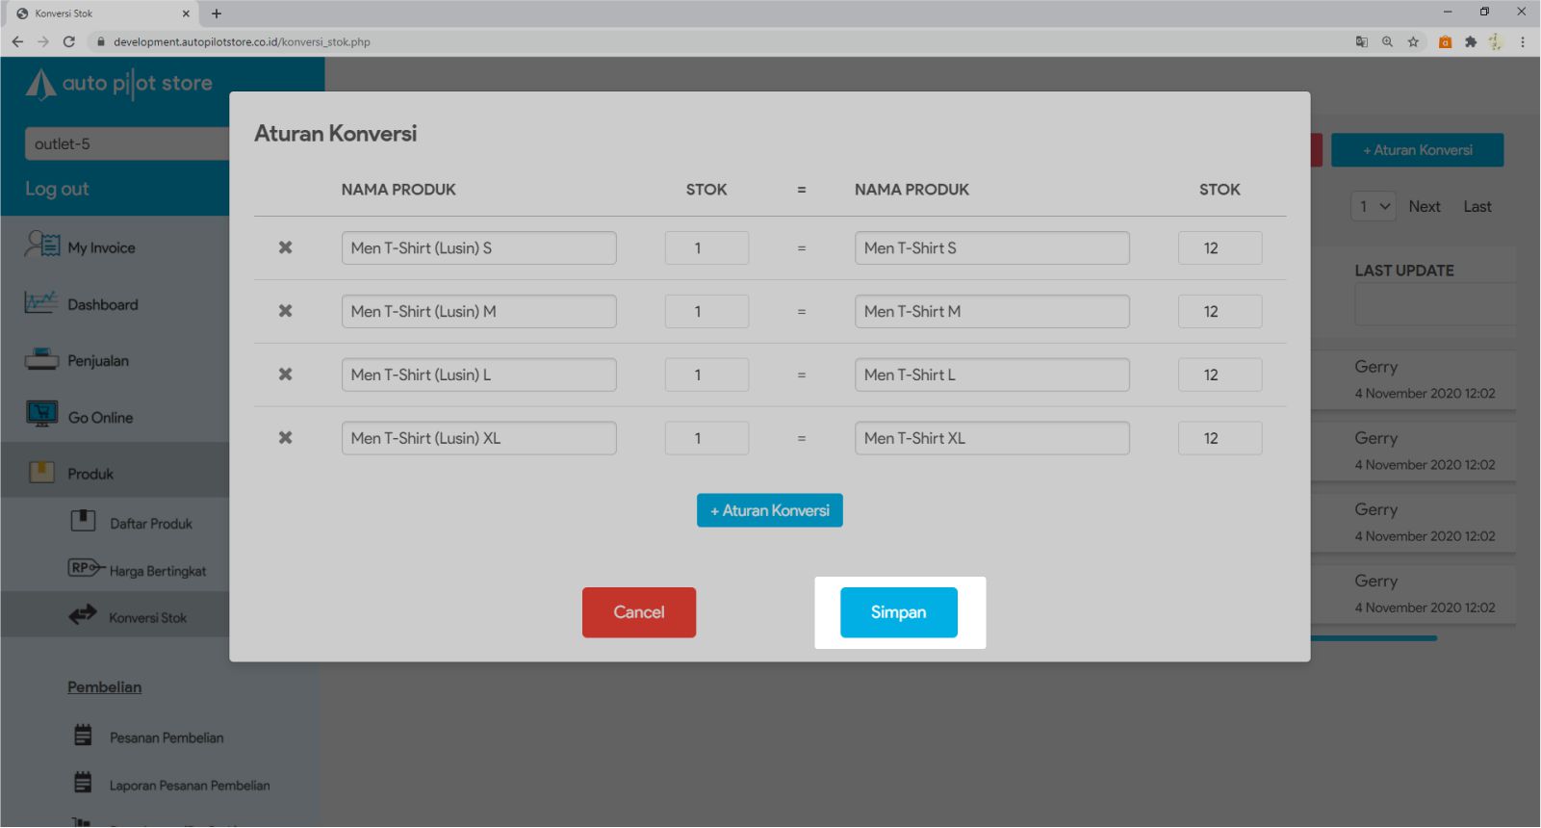Delete the Men T-Shirt (Lusin) M conversion rule
This screenshot has width=1541, height=828.
(285, 311)
